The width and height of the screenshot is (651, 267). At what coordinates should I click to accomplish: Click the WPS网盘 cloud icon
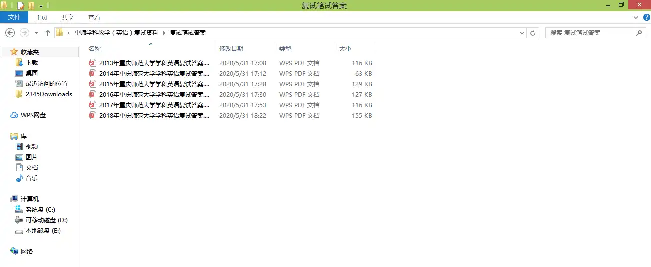click(14, 115)
